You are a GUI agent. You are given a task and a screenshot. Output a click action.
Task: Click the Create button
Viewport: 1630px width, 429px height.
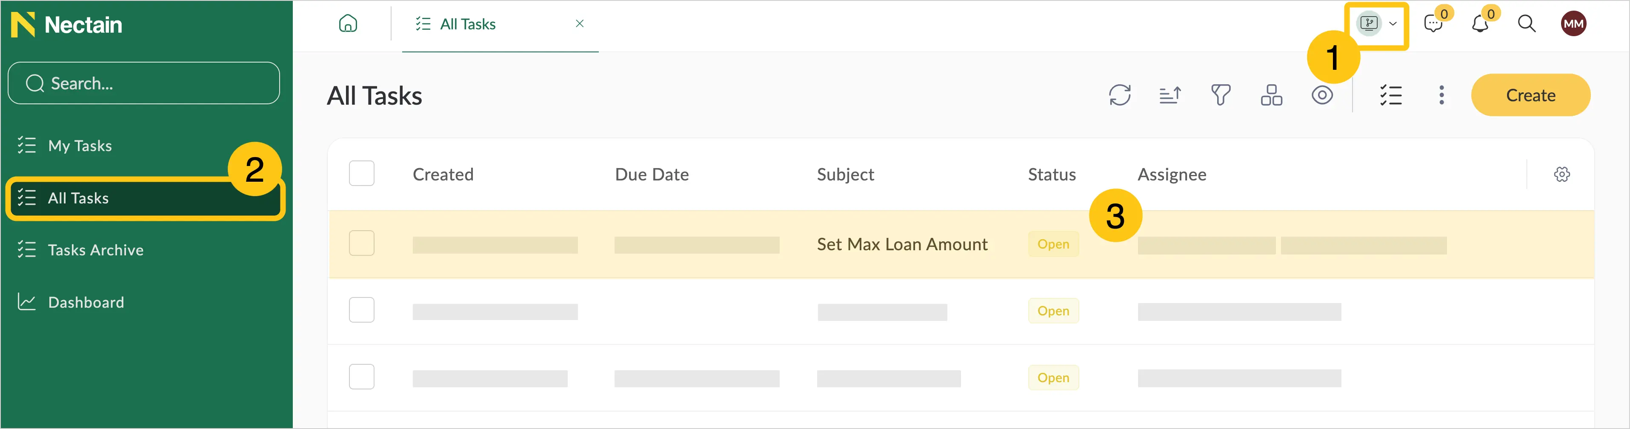[1530, 95]
